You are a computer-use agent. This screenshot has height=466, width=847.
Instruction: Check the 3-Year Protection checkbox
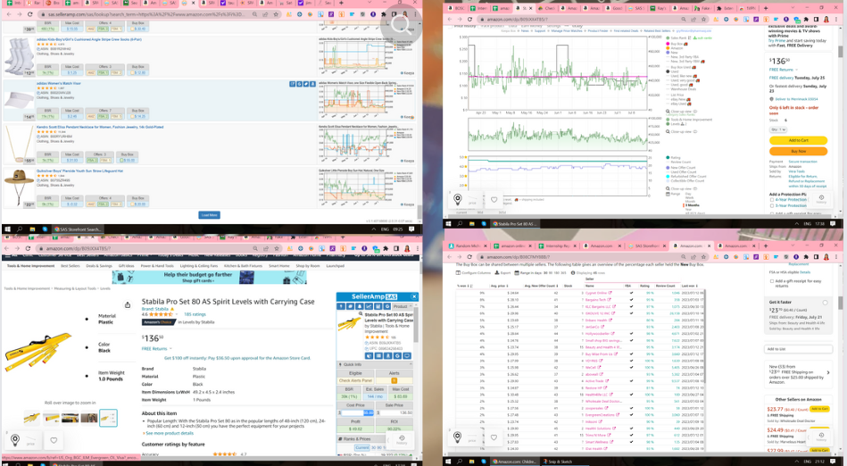tap(771, 205)
